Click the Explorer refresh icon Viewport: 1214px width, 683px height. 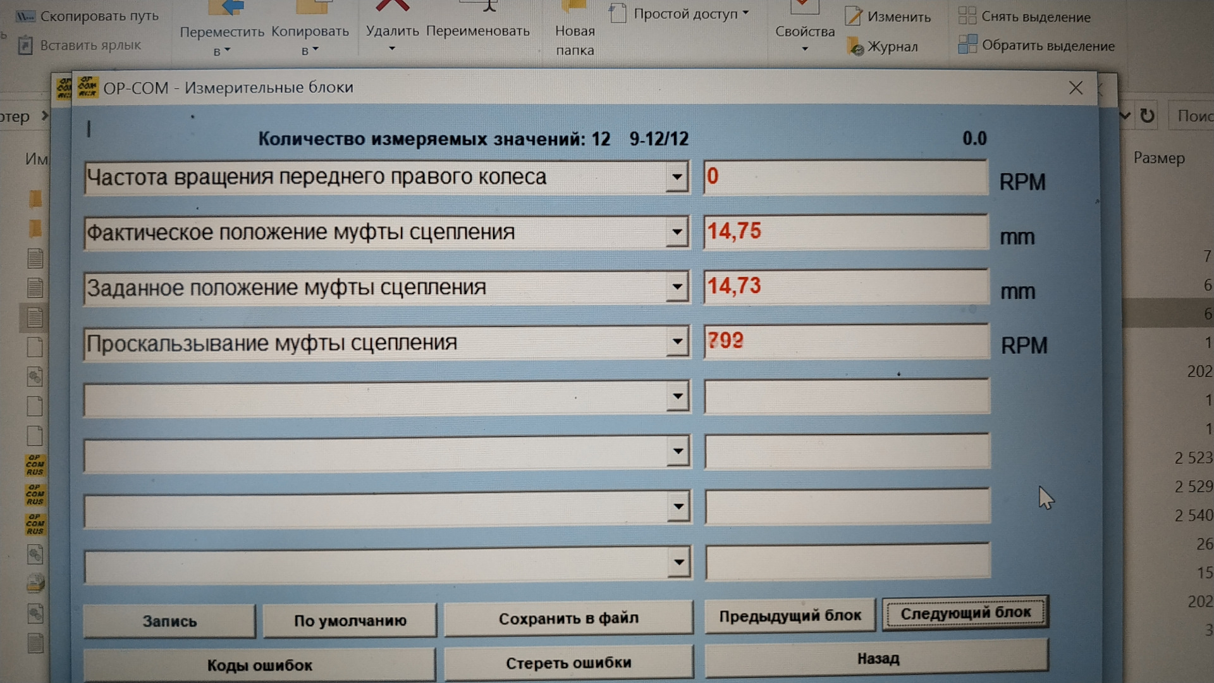[1147, 116]
